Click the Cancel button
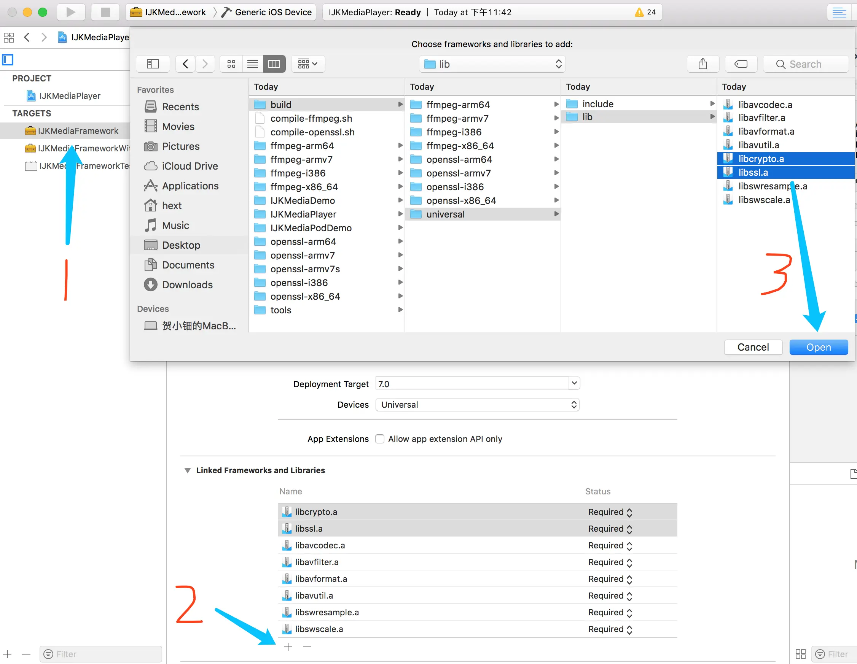The image size is (857, 664). tap(753, 347)
